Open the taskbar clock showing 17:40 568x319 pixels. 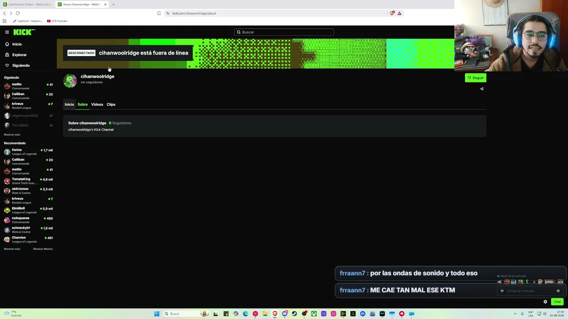point(556,314)
